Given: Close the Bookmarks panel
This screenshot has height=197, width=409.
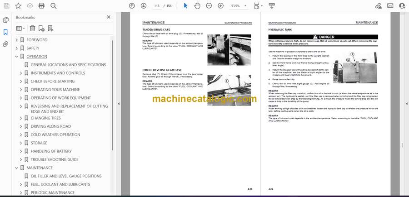Looking at the screenshot, I should 109,17.
